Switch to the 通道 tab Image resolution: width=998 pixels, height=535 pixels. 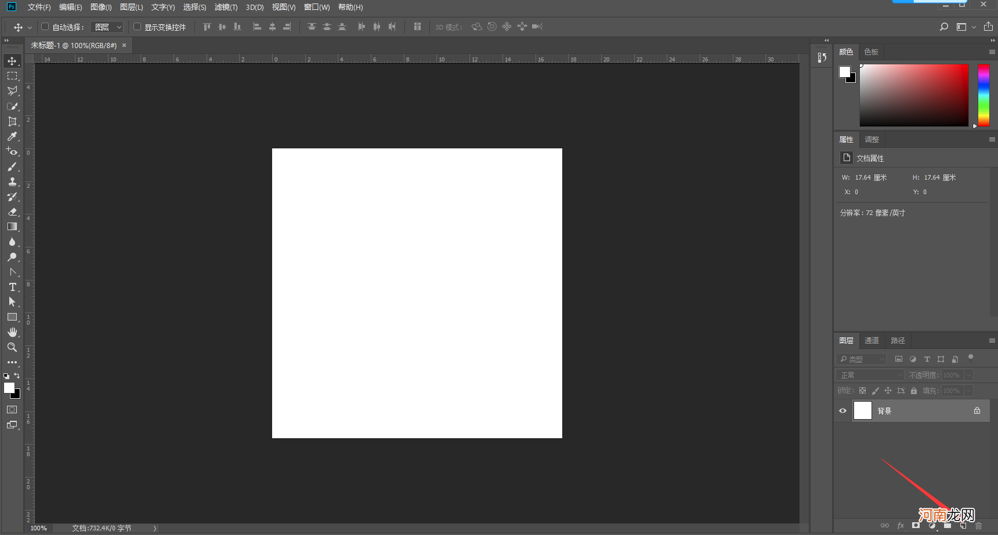(x=872, y=340)
